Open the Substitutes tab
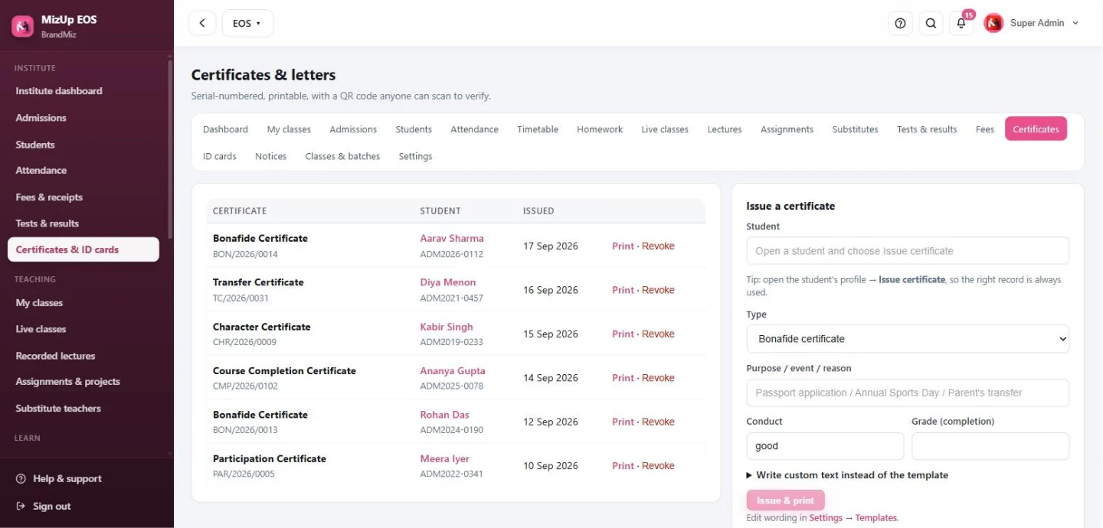The height and width of the screenshot is (528, 1103). (855, 129)
